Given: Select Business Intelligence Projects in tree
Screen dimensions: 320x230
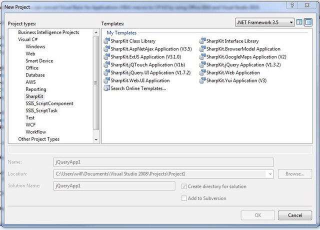Looking at the screenshot, I should (x=48, y=32).
